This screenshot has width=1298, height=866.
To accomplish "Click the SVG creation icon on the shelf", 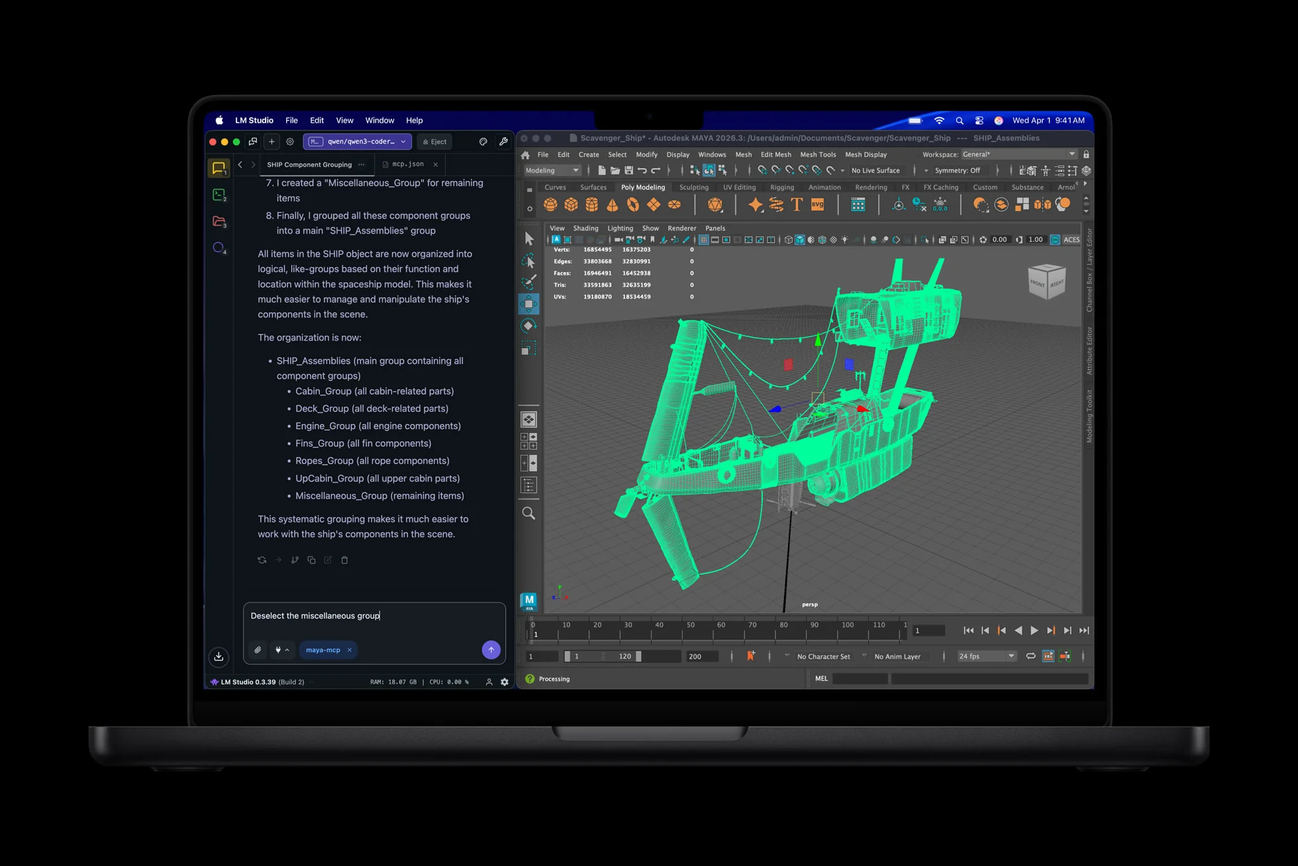I will pyautogui.click(x=817, y=205).
